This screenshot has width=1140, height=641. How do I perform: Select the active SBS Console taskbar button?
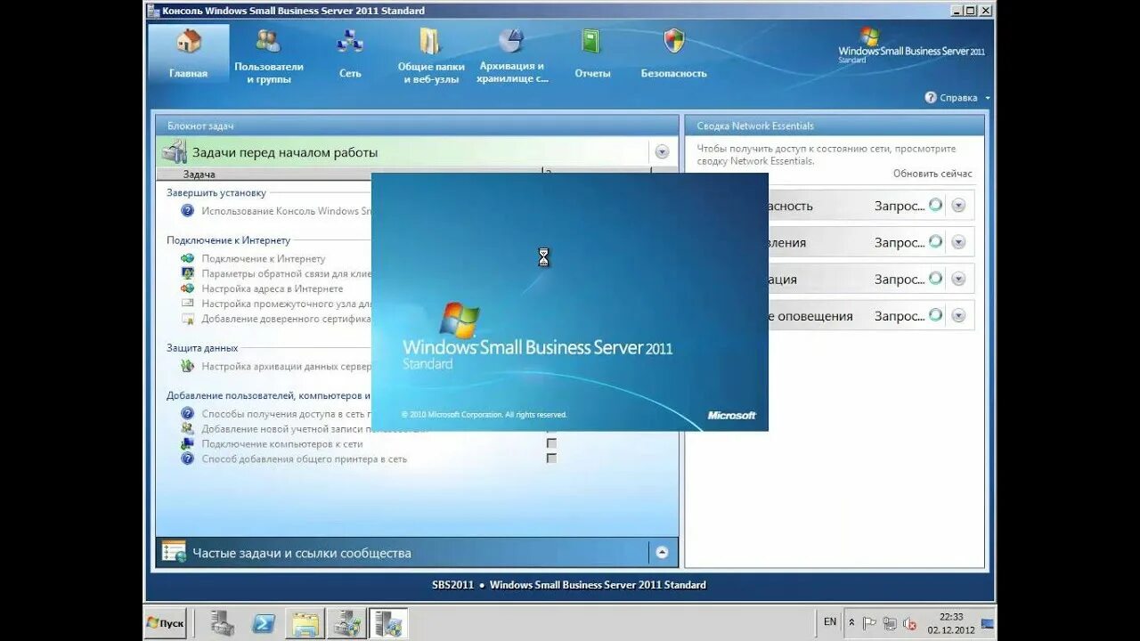(388, 623)
